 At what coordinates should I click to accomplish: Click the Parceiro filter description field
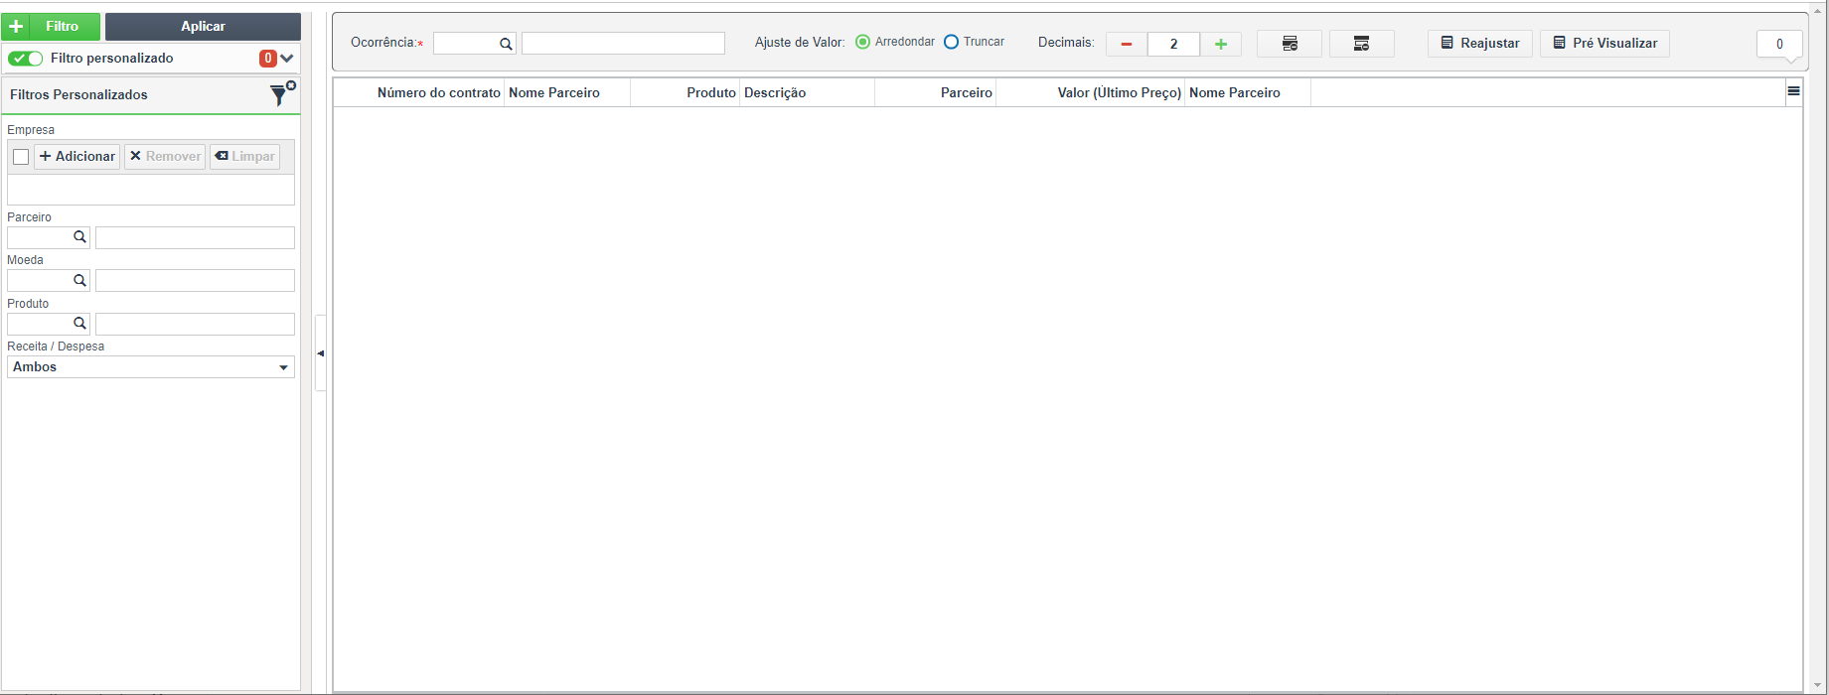[x=195, y=237]
